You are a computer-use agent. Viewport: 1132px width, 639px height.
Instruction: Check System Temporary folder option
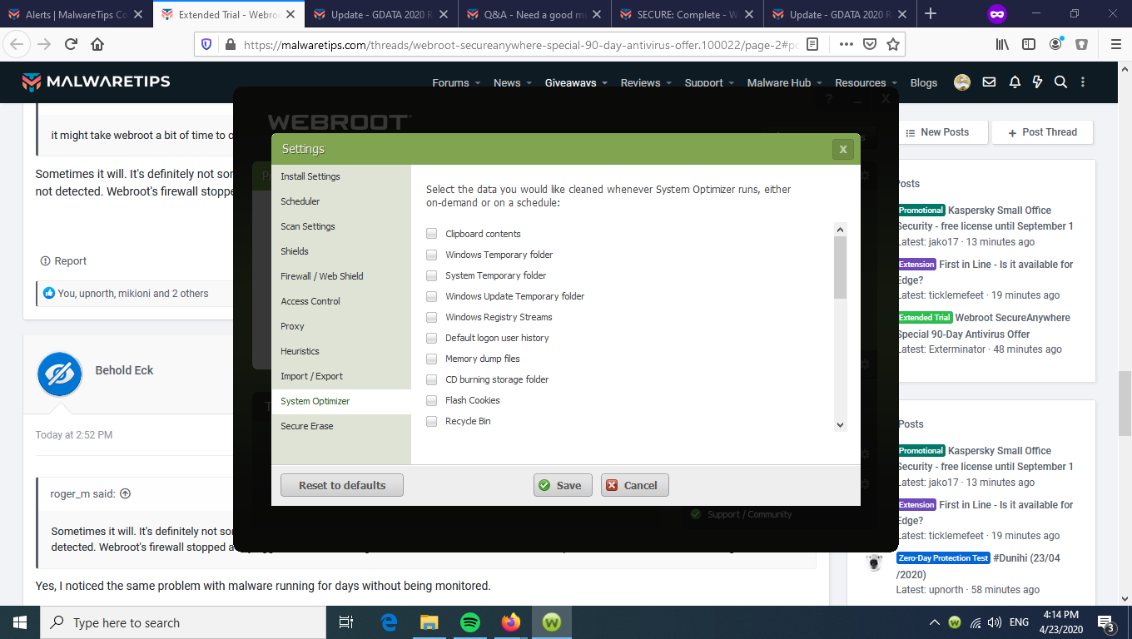pyautogui.click(x=432, y=275)
